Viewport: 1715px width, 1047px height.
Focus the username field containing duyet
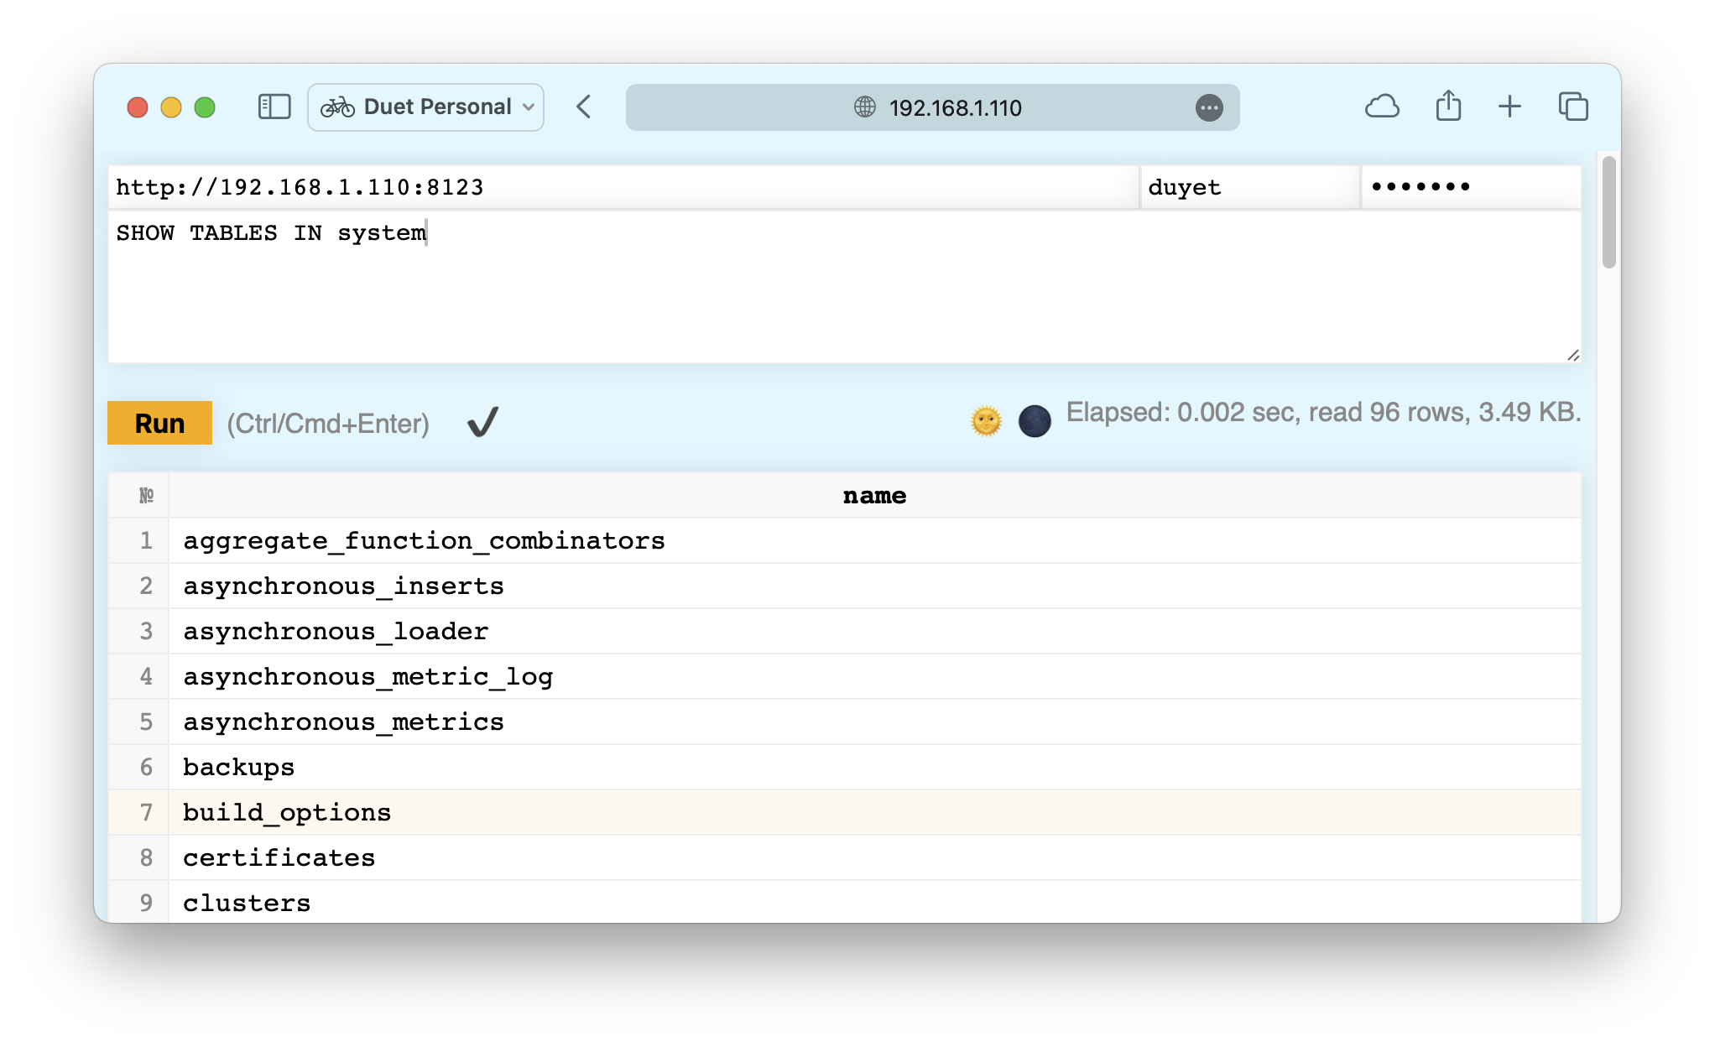(x=1248, y=187)
